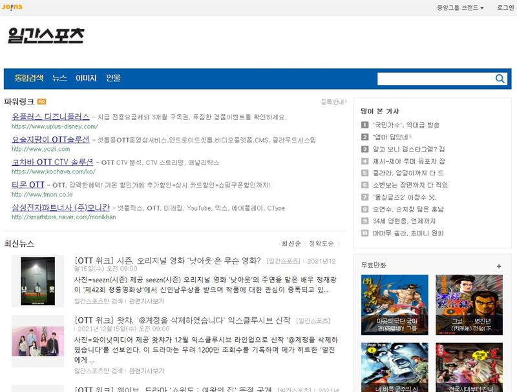Sort news by 정확도순
Viewport: 517px width, 392px height.
(x=321, y=244)
